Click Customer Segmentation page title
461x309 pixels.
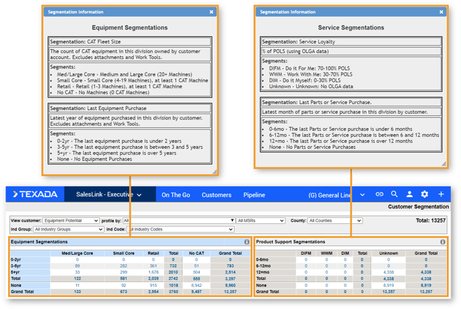(x=418, y=206)
